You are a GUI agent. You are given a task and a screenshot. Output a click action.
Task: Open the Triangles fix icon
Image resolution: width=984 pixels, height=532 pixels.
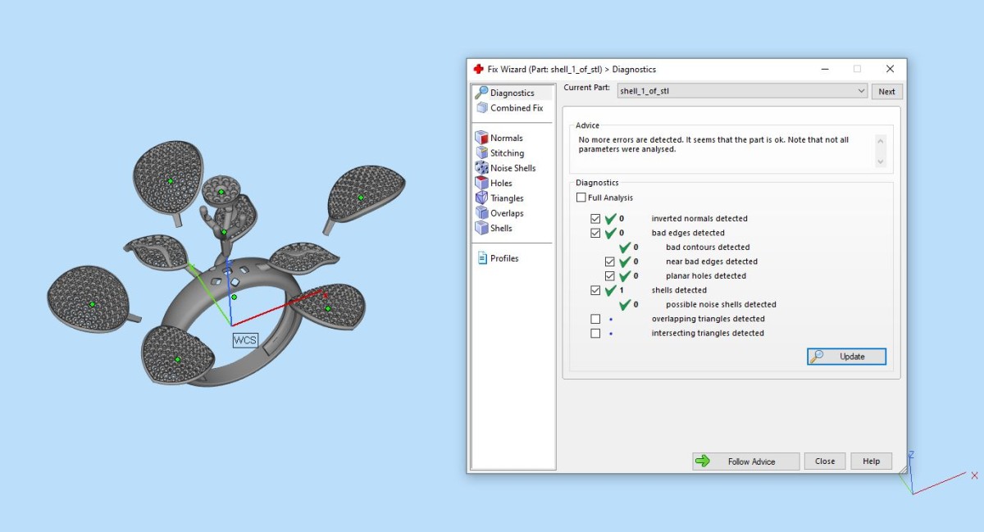[482, 198]
